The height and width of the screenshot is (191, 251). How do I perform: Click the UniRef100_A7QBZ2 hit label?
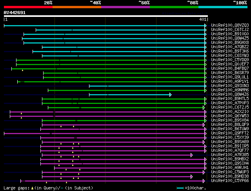pos(230,47)
